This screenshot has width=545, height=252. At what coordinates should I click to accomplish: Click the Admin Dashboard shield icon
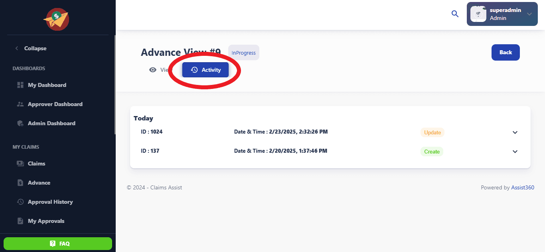coord(20,123)
